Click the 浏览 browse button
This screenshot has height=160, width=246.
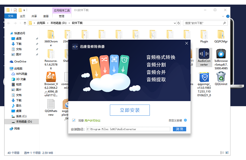click(x=179, y=129)
